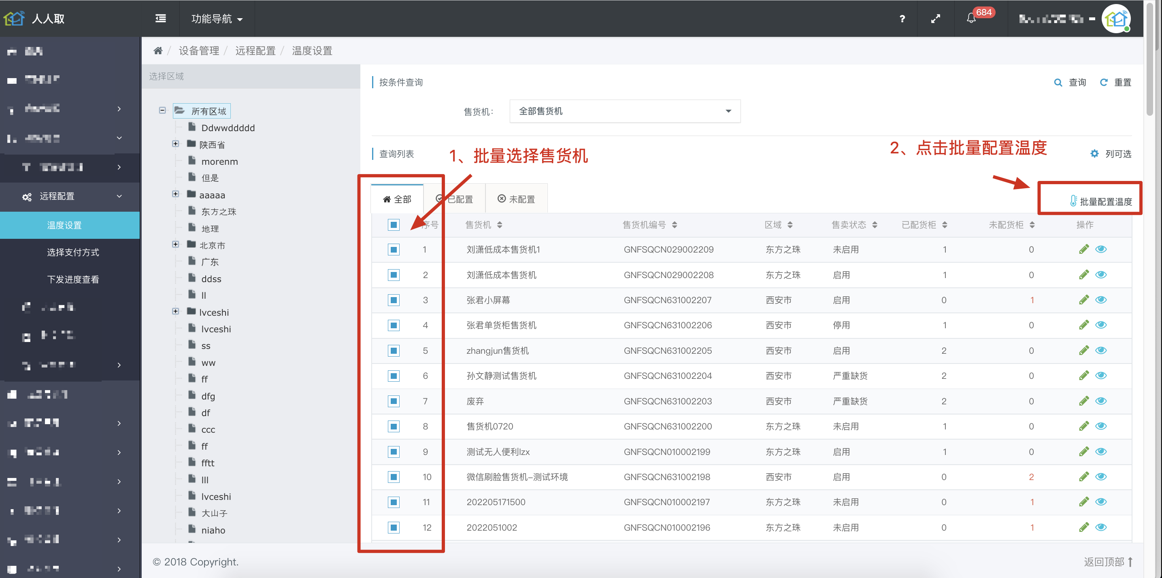Click edit pencil for 孙文静测试售货机
Image resolution: width=1162 pixels, height=578 pixels.
tap(1083, 375)
